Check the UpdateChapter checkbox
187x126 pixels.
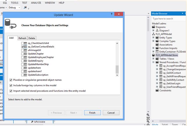[22, 54]
